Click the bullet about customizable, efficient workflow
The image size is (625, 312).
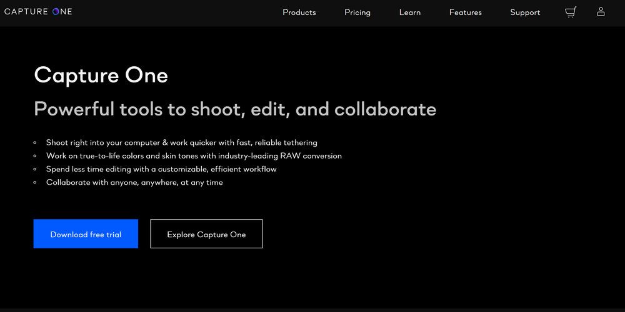click(x=161, y=169)
